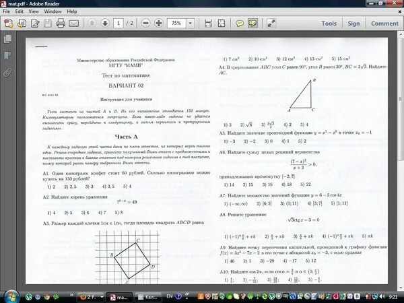Click the 75% zoom value field
Screen dimensions: 404x303
(x=176, y=23)
